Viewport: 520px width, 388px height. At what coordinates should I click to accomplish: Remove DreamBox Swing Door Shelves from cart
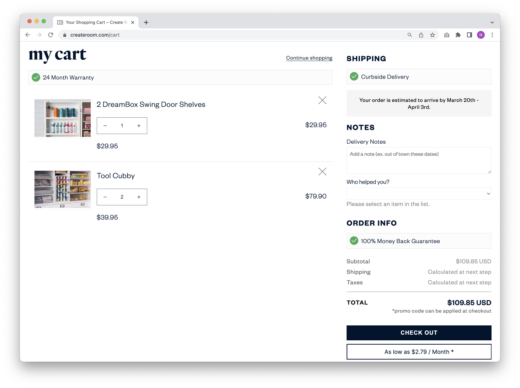(x=322, y=100)
